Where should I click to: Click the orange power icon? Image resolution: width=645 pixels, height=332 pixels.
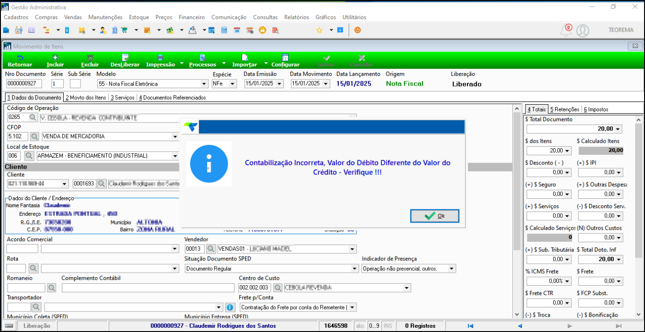(x=357, y=30)
